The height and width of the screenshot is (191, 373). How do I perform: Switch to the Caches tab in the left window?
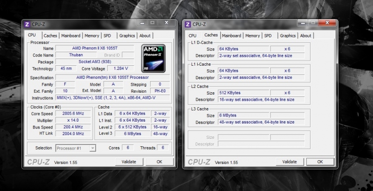[x=50, y=35]
